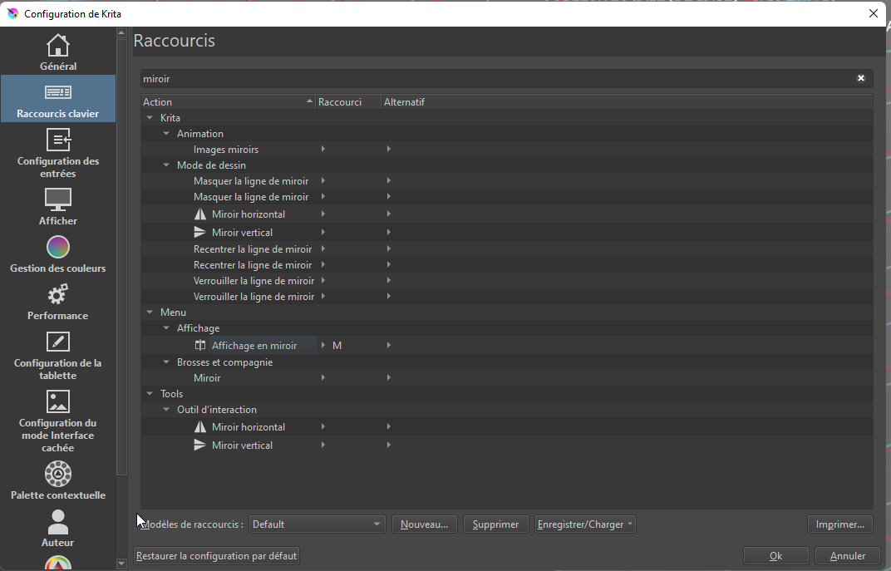Select Configuration des entrées in sidebar
The image size is (891, 571).
pyautogui.click(x=58, y=154)
